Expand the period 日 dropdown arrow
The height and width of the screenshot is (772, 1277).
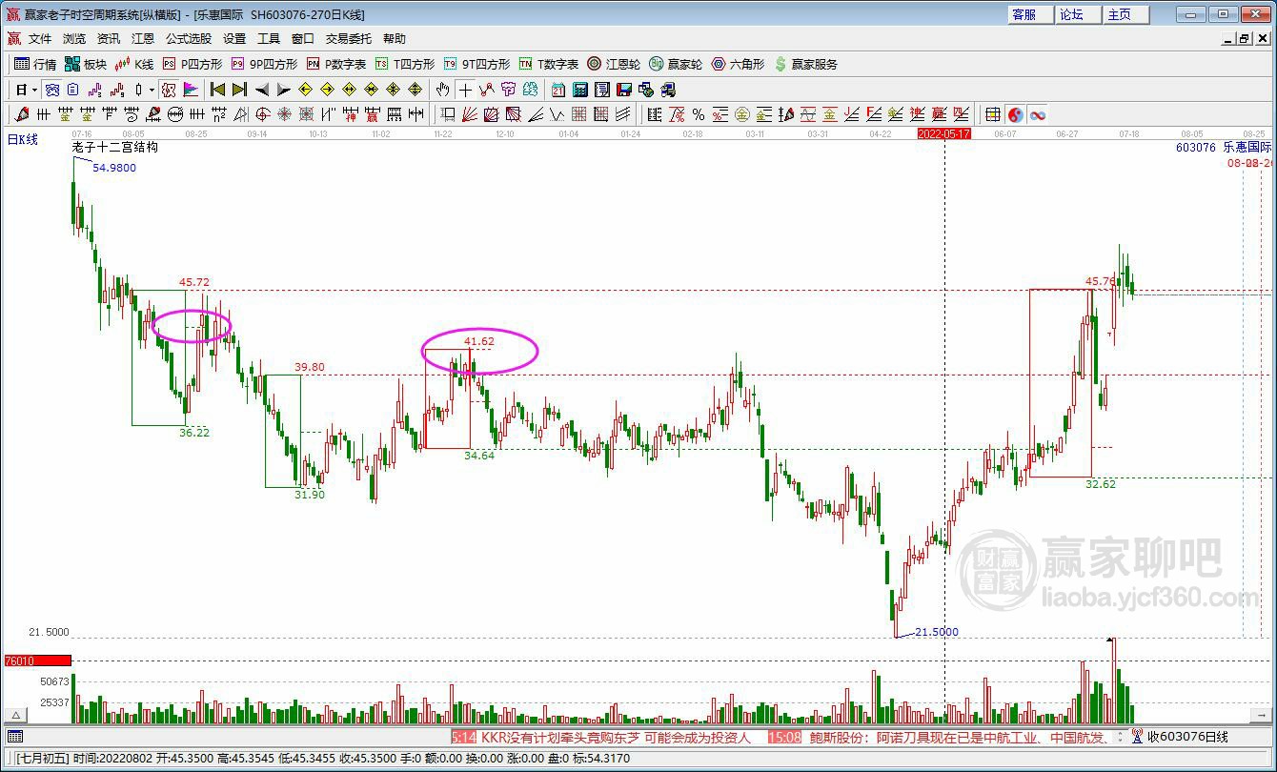(35, 90)
